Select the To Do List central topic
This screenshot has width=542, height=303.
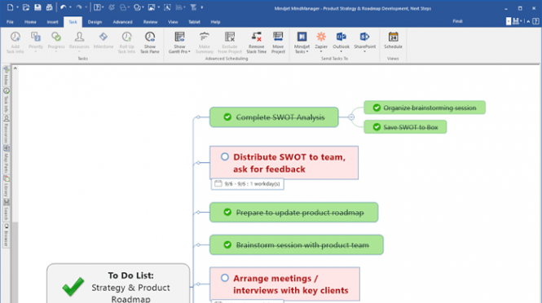[x=118, y=283]
